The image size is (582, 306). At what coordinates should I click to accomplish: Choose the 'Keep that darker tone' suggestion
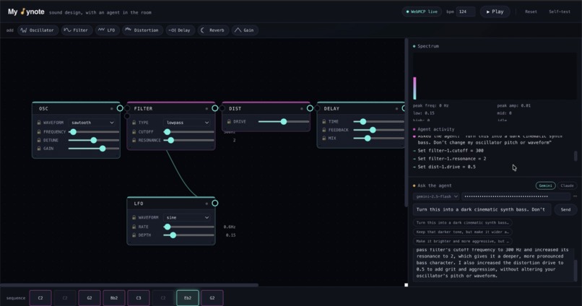click(462, 232)
